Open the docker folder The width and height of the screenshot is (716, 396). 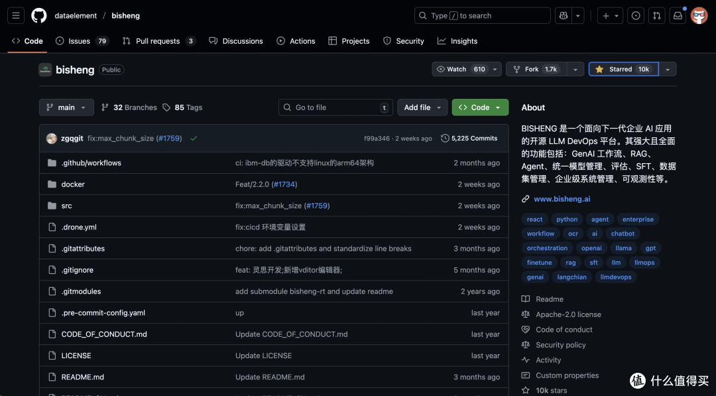coord(73,184)
